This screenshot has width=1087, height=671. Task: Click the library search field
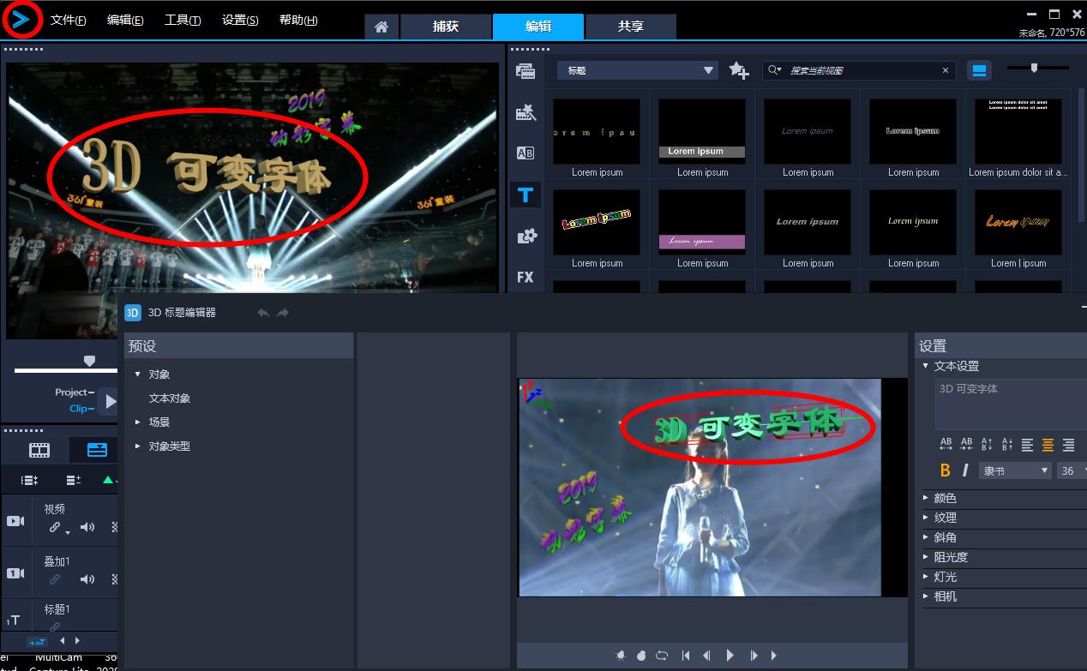click(862, 70)
